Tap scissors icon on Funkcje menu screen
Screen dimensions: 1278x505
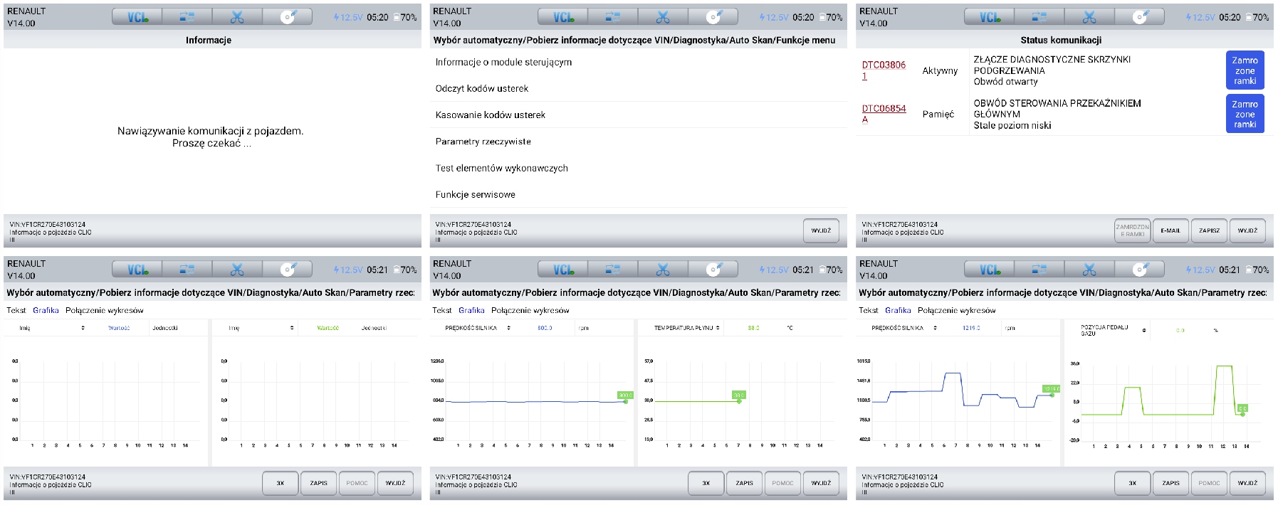(x=663, y=17)
